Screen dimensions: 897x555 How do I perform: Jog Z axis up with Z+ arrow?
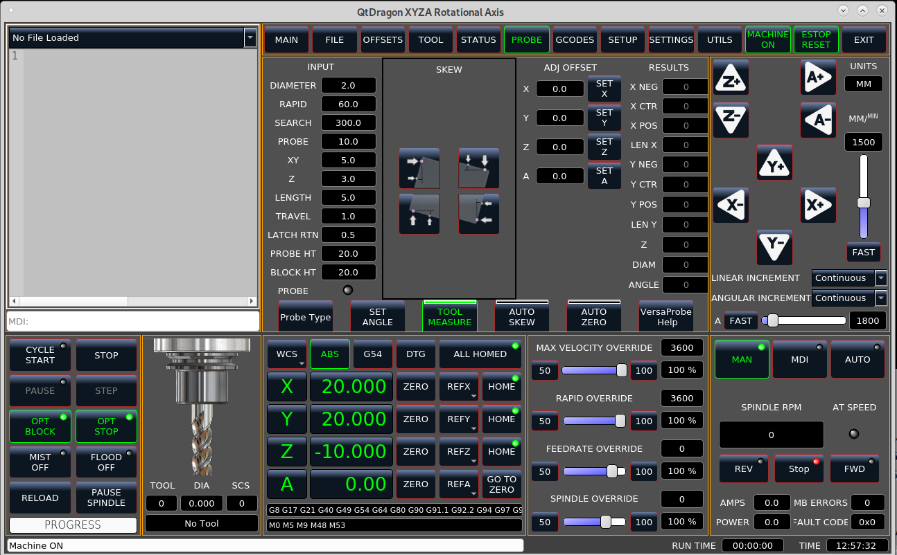731,78
